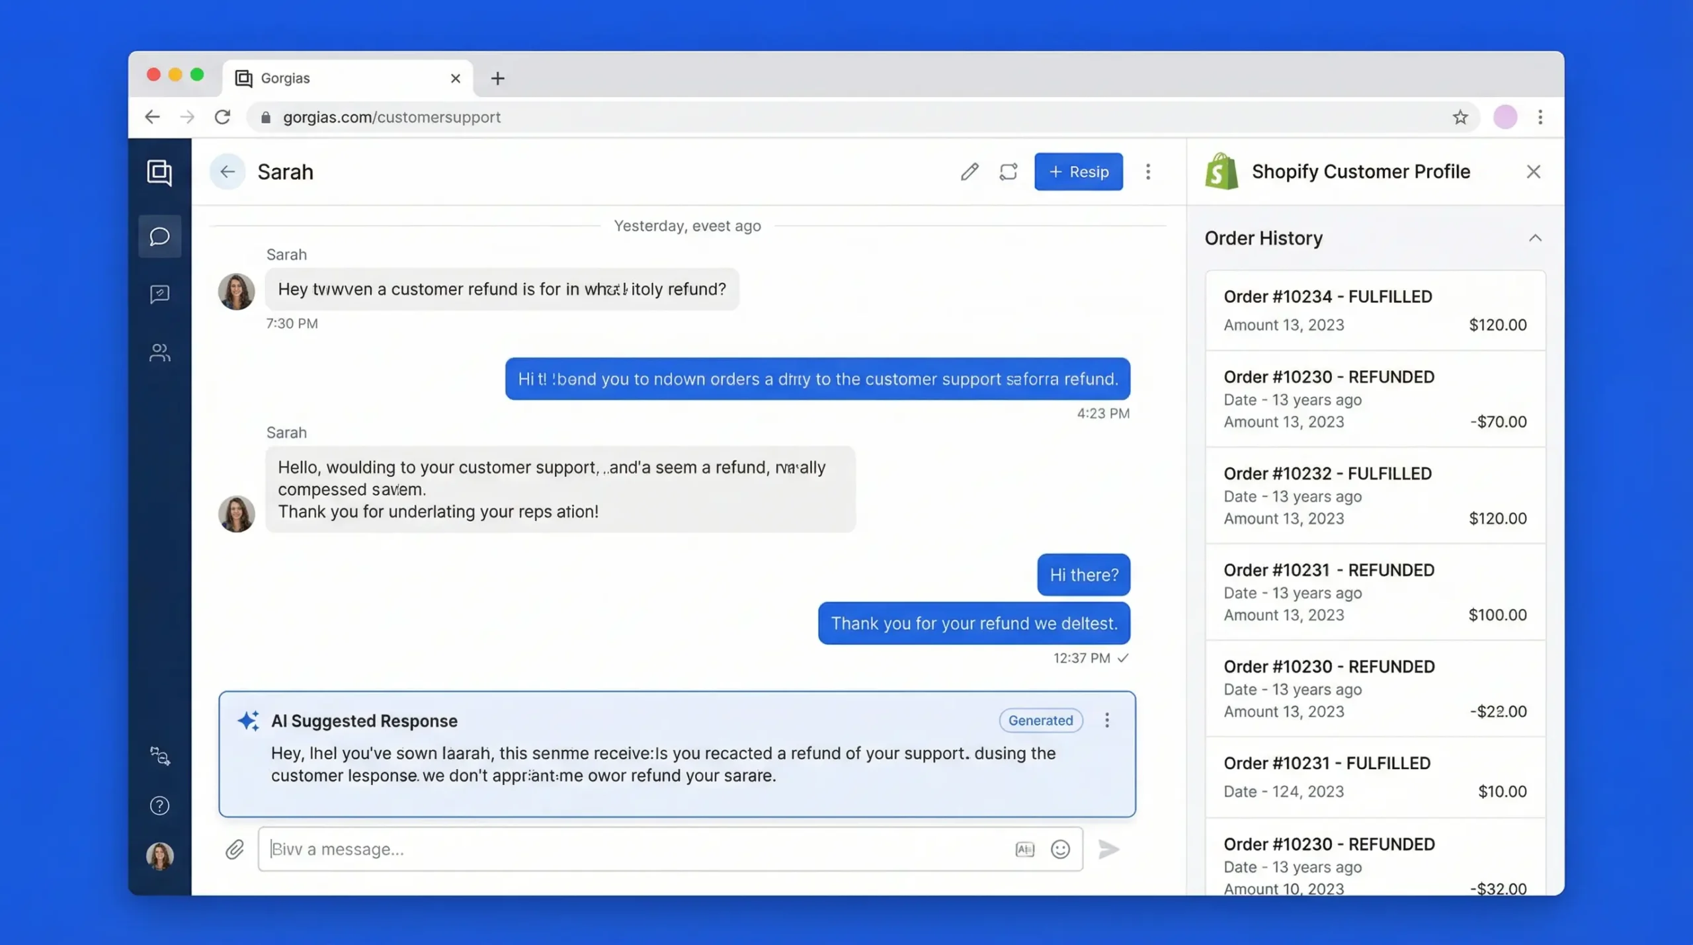Go forward in browser history
Viewport: 1693px width, 945px height.
coord(188,117)
